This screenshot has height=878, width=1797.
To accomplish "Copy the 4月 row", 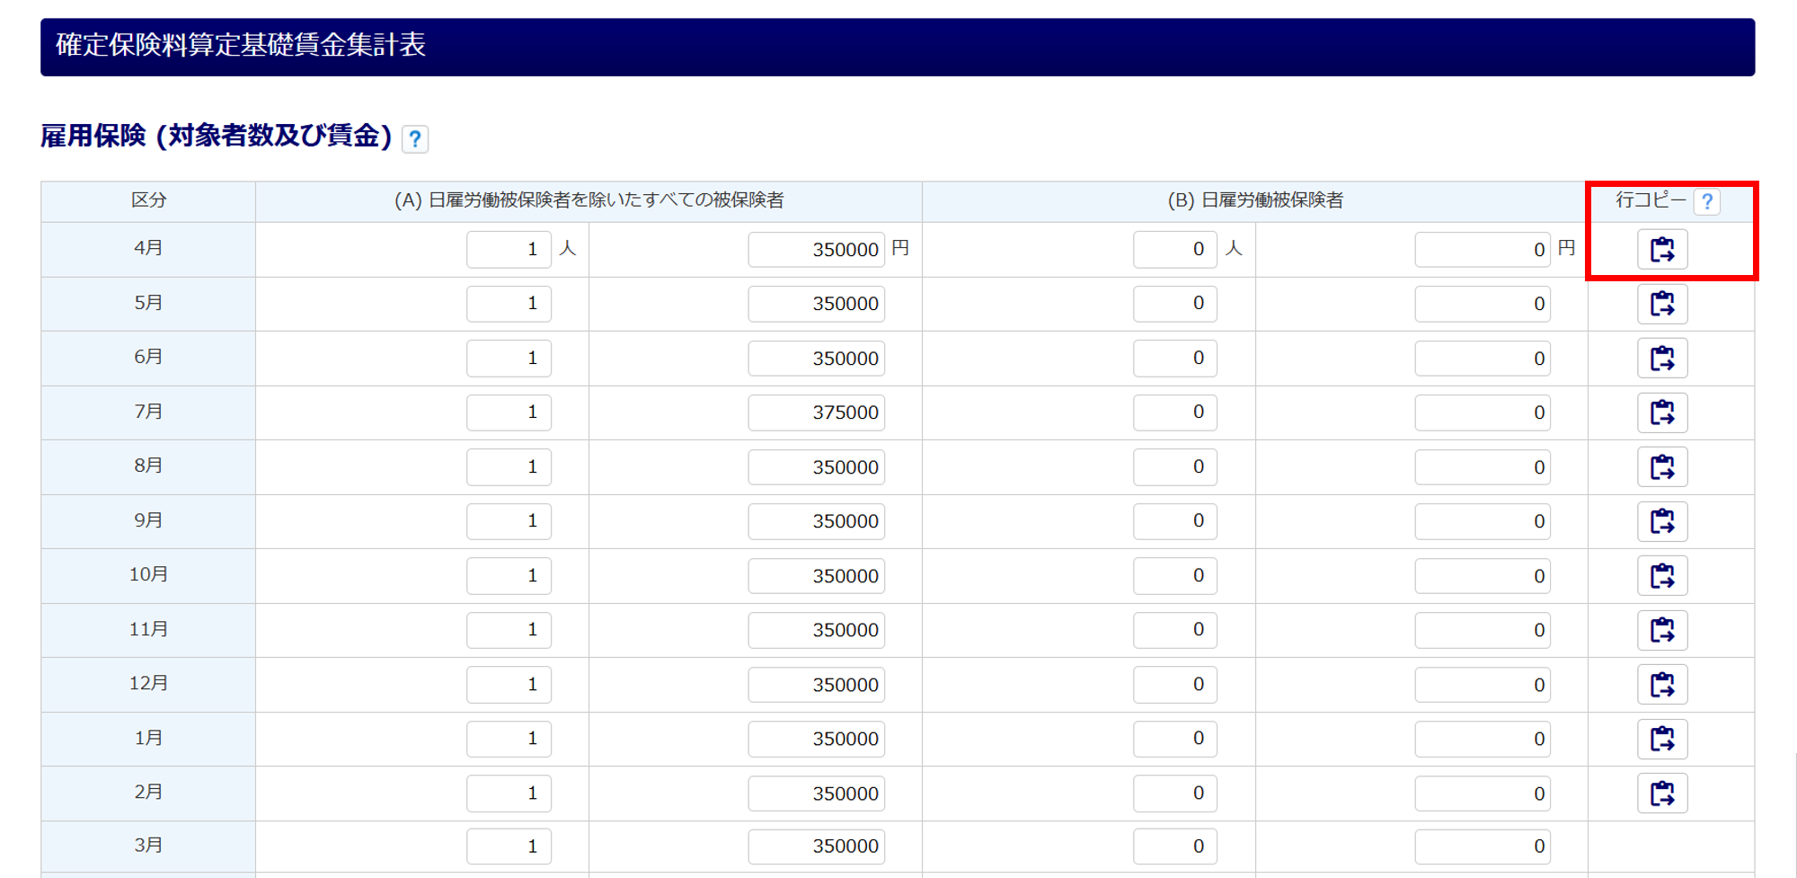I will (x=1662, y=249).
